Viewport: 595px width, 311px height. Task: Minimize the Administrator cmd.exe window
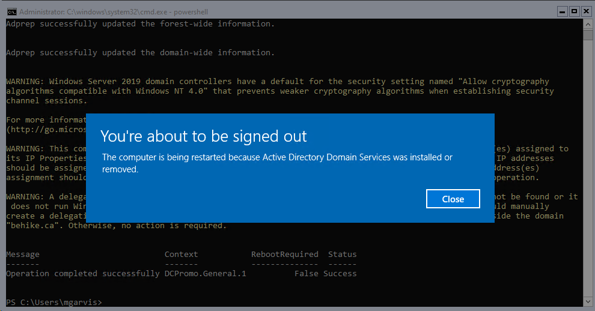[x=561, y=11]
